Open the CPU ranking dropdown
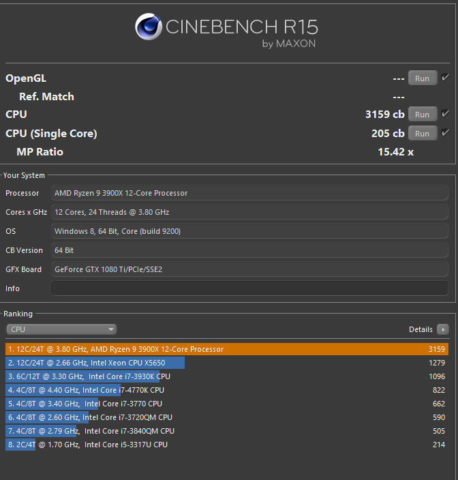The image size is (458, 480). coord(61,329)
